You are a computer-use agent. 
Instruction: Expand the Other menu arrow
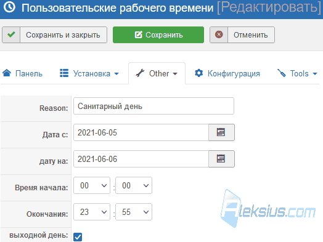coord(175,74)
